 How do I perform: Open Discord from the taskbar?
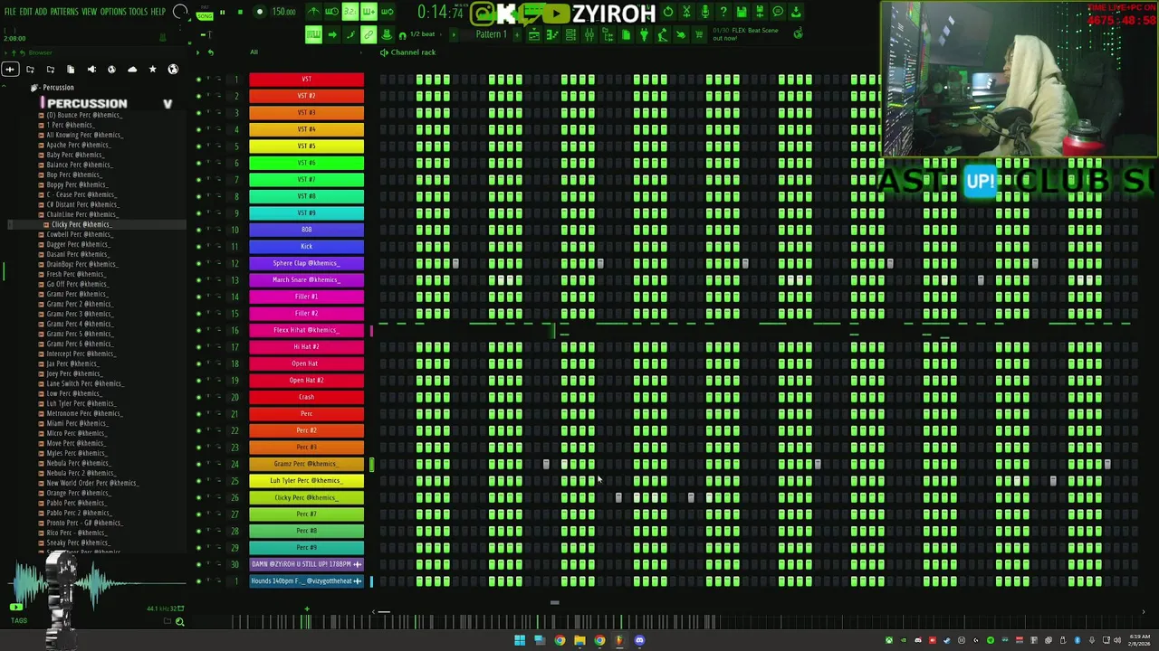point(639,641)
